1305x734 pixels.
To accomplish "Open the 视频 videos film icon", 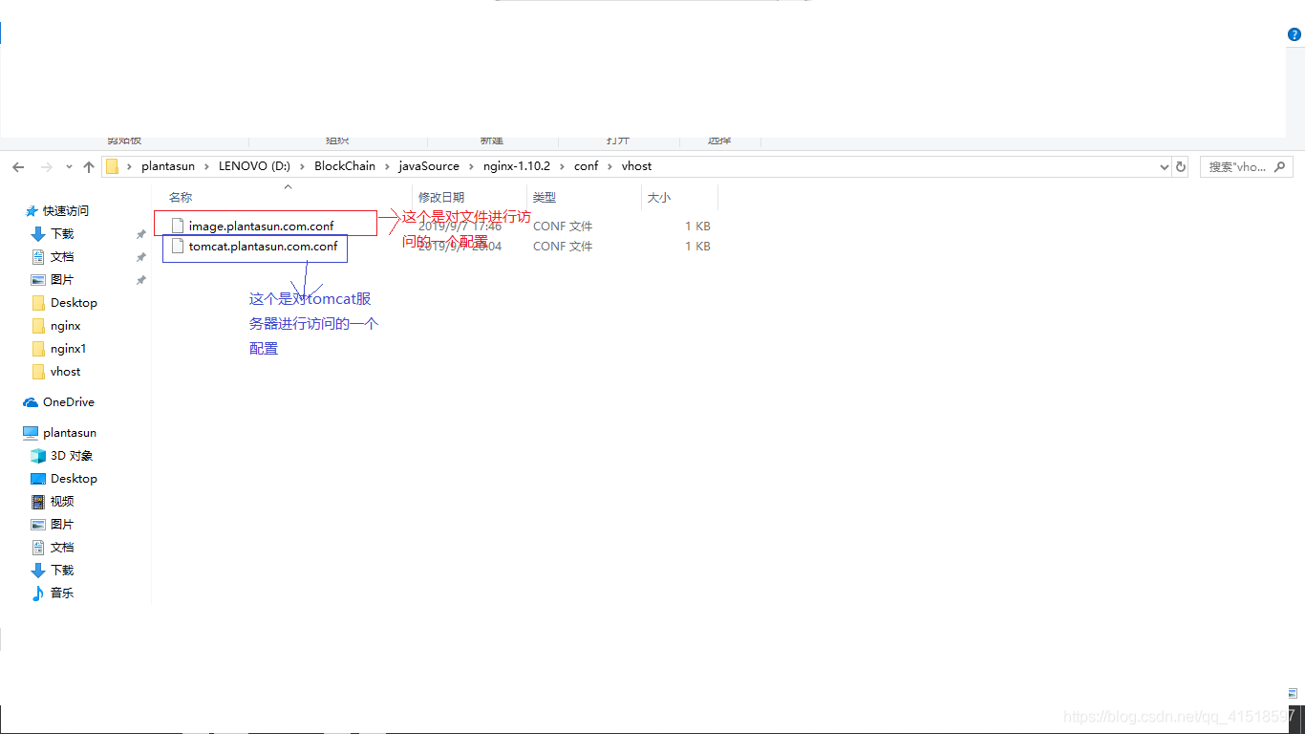I will tap(38, 502).
